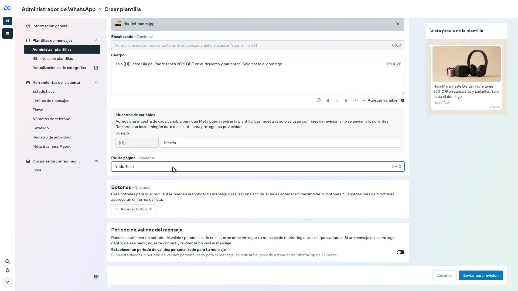Screen dimensions: 518x291
Task: Apply monospace code formatting
Action: 355,100
